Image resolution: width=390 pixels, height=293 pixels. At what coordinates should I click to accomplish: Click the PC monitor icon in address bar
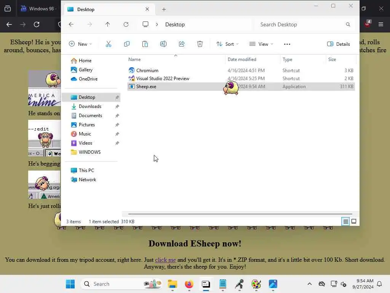pyautogui.click(x=145, y=24)
